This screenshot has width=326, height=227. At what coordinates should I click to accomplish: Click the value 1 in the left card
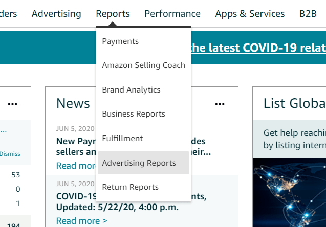18,203
